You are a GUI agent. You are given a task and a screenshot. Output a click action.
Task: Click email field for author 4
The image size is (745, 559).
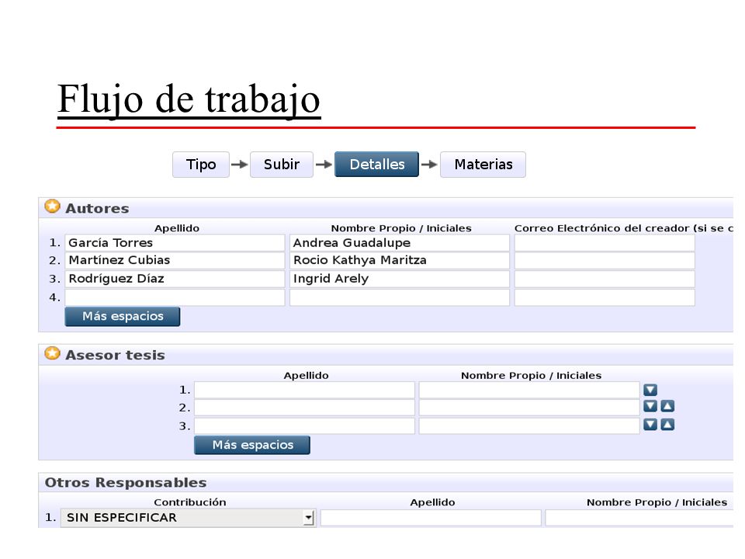605,297
